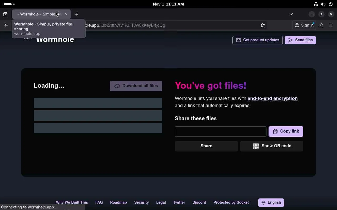
Task: Open the Activities overview indicator
Action: [x=9, y=4]
